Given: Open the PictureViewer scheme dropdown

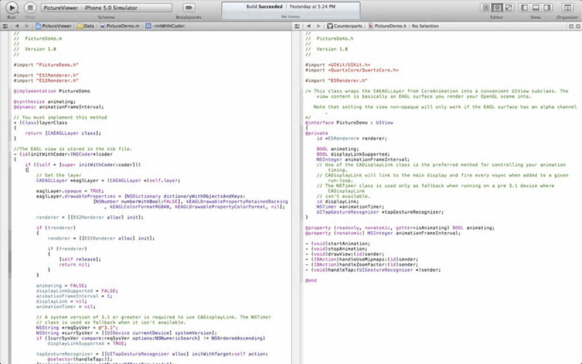Looking at the screenshot, I should tap(60, 8).
